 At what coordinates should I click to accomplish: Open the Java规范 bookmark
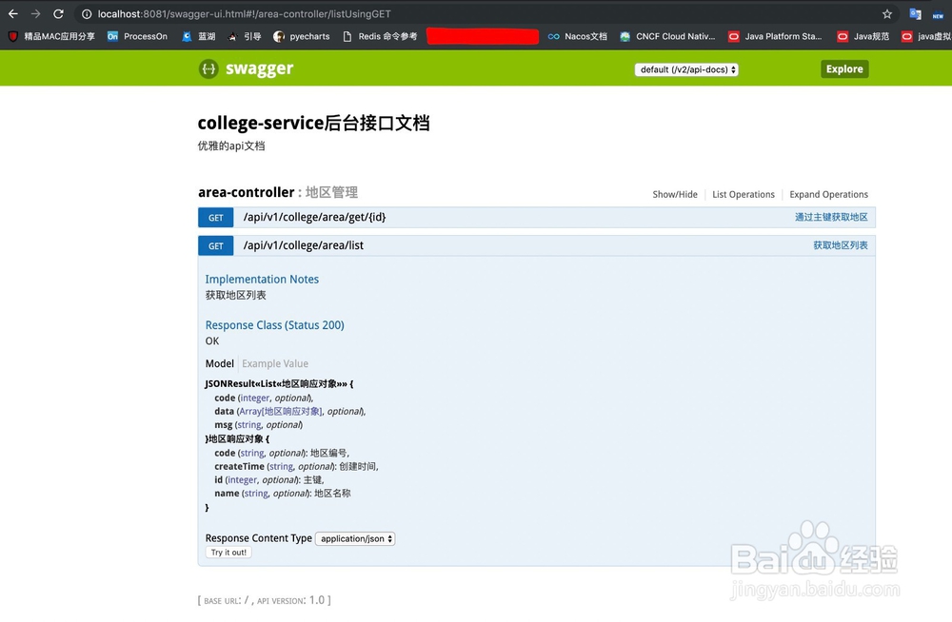[866, 36]
